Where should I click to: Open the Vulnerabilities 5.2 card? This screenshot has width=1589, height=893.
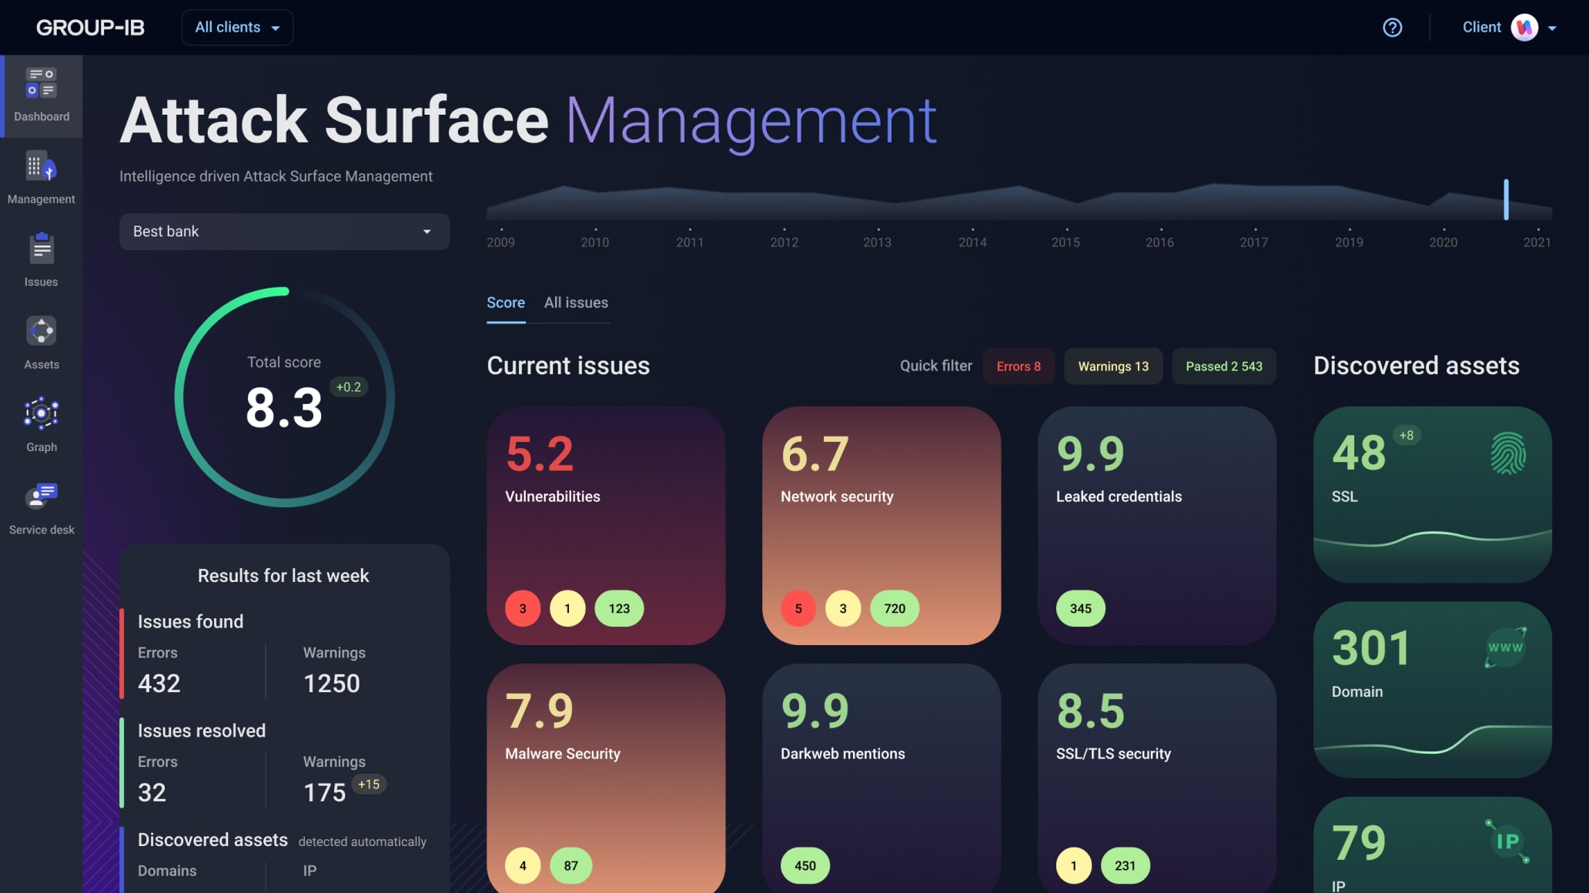coord(606,526)
